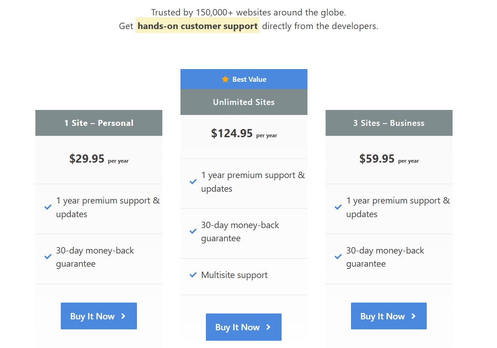Click Buy It Now for the 1 Site Personal plan

[x=98, y=316]
